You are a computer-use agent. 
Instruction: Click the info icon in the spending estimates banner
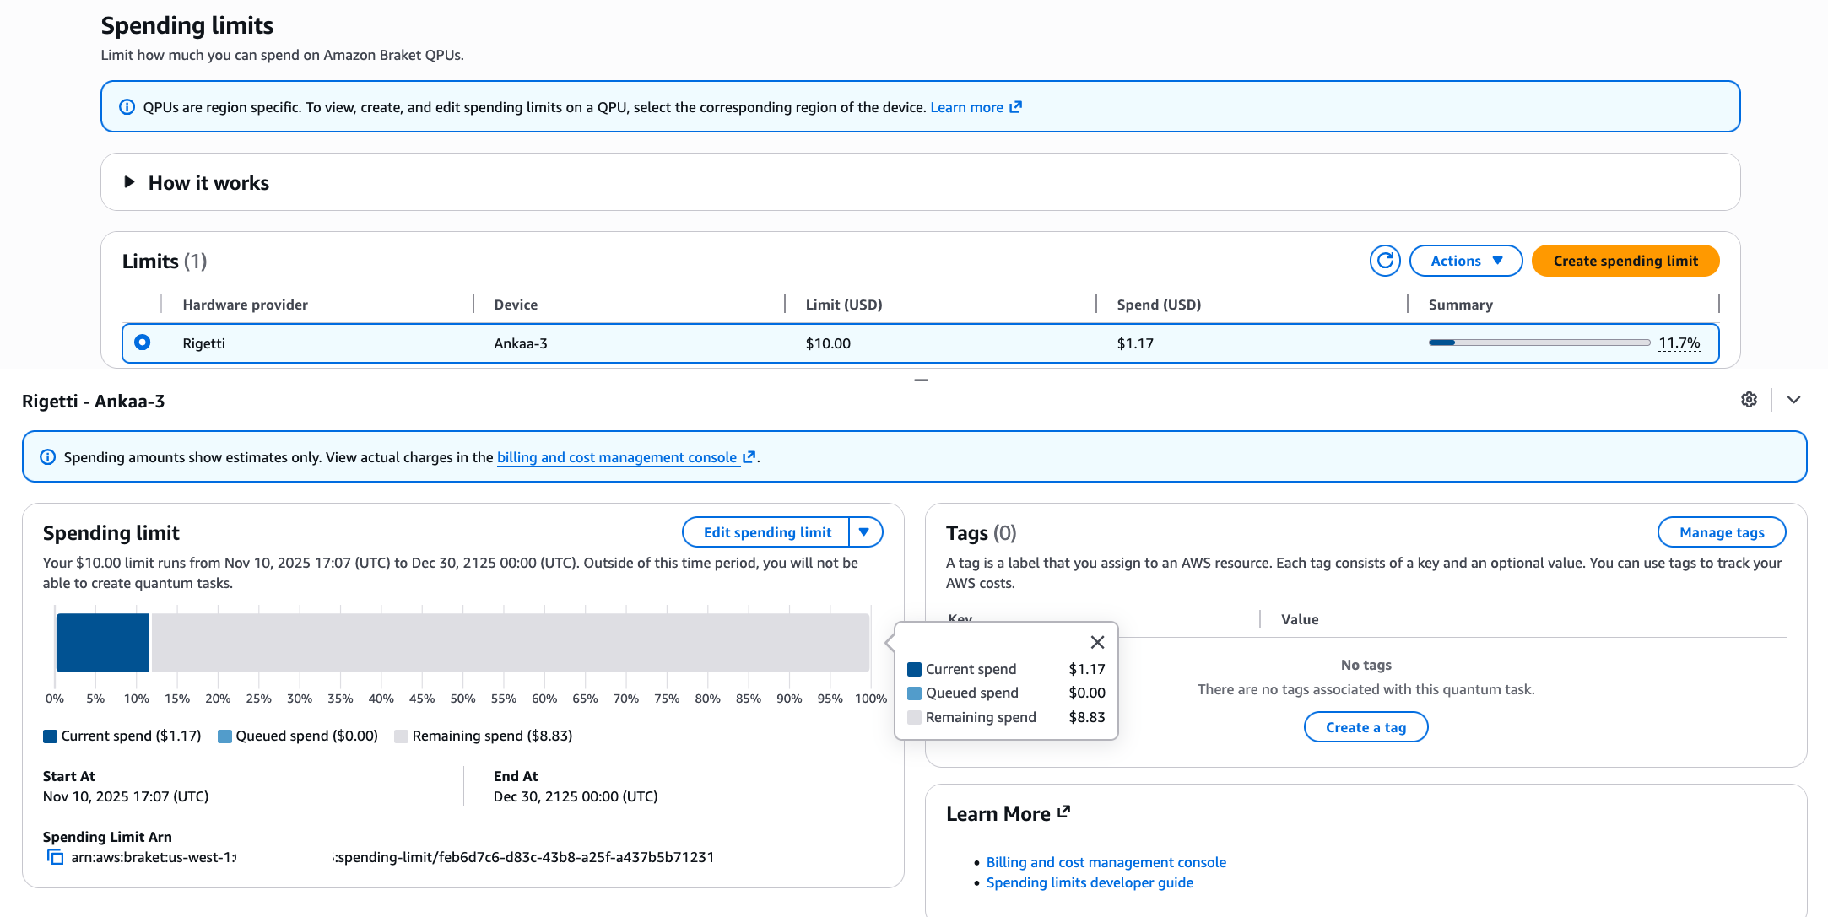pyautogui.click(x=48, y=456)
